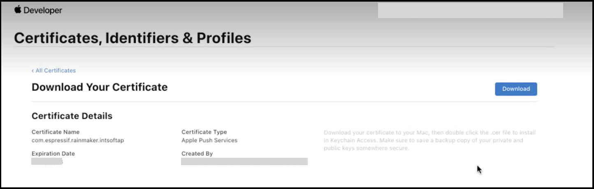This screenshot has height=189, width=594.
Task: Click the redacted account area at top right
Action: pos(470,10)
